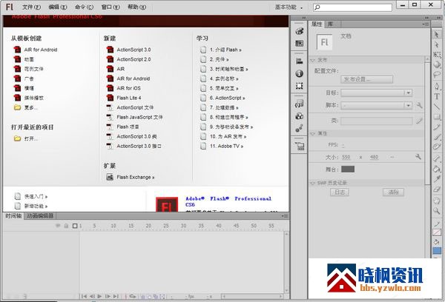This screenshot has height=302, width=445.
Task: Toggle the timeline show-all-layers eye icon
Action: pyautogui.click(x=58, y=226)
